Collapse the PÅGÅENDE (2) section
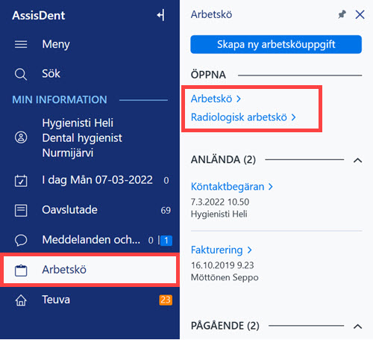 tap(357, 327)
